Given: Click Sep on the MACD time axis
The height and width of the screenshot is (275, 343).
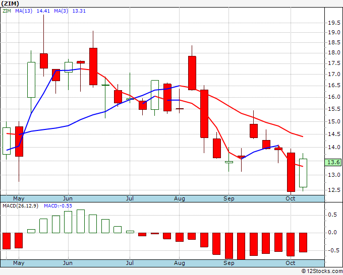Looking at the screenshot, I should 229,263.
